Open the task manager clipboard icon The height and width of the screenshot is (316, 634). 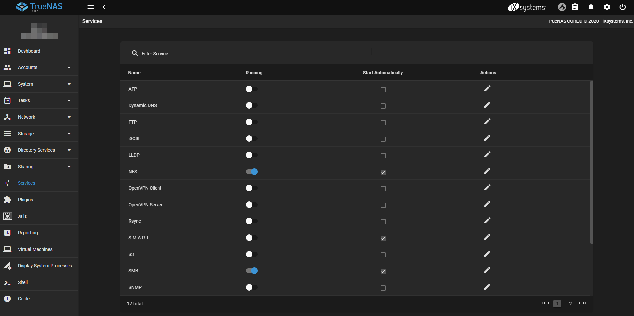pyautogui.click(x=575, y=7)
